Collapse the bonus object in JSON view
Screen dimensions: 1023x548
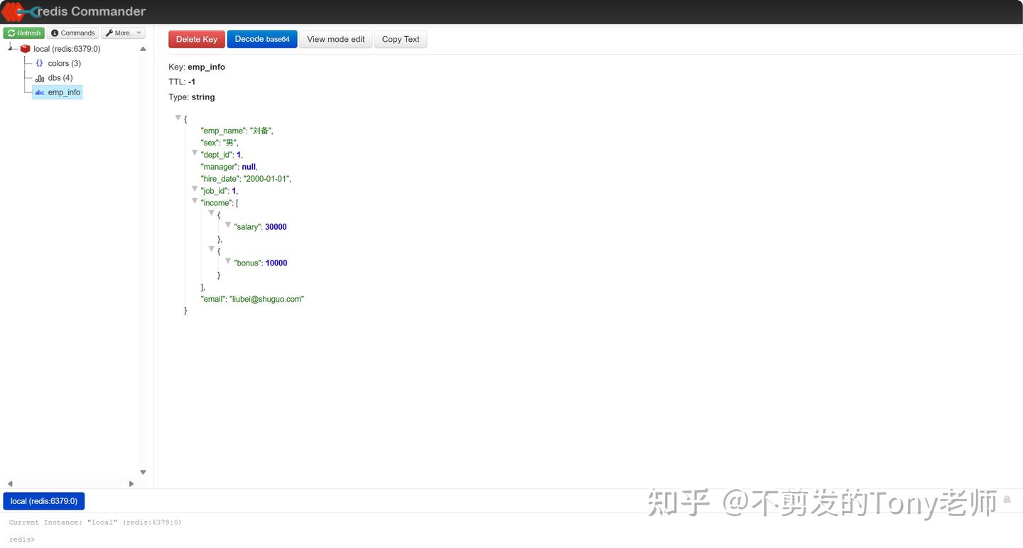pyautogui.click(x=228, y=260)
